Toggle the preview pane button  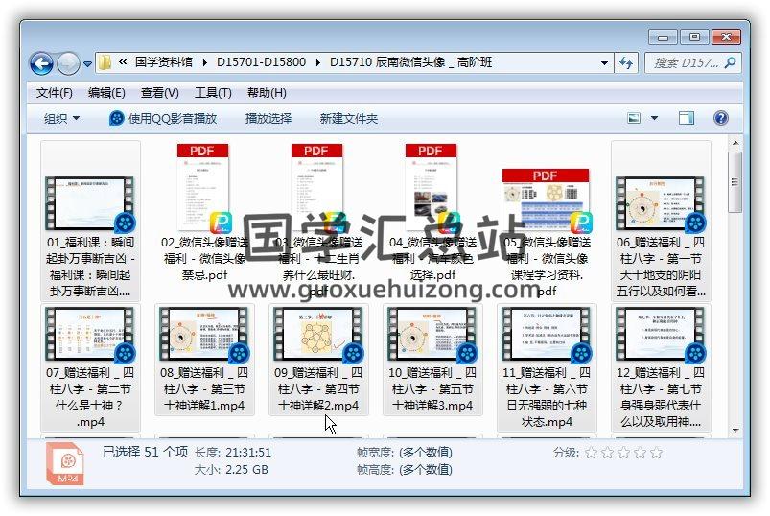tap(686, 118)
